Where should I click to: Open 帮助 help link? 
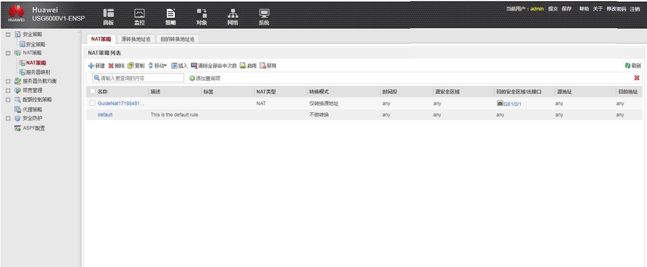point(584,9)
